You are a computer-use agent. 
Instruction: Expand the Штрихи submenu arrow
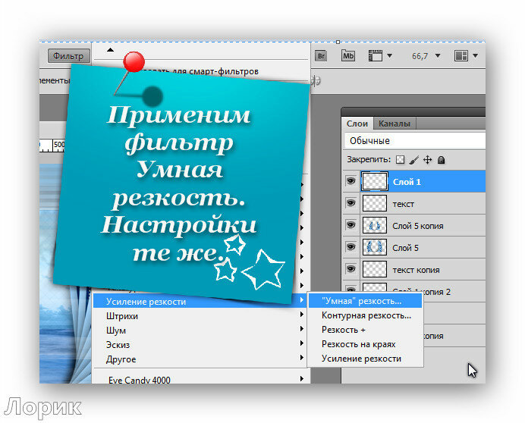coord(302,315)
